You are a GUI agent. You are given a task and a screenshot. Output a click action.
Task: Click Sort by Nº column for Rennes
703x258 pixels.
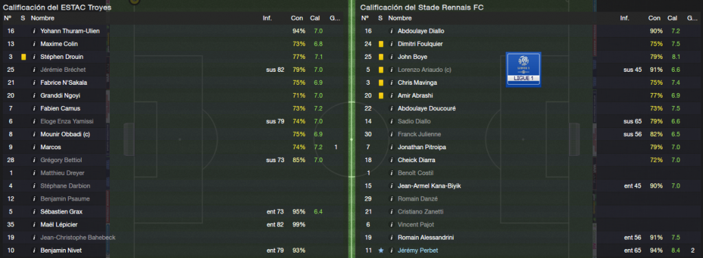tap(365, 18)
